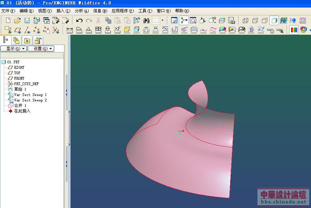Click the Diameter measure icon
Image resolution: width=311 pixels, height=208 pixels.
(108, 30)
